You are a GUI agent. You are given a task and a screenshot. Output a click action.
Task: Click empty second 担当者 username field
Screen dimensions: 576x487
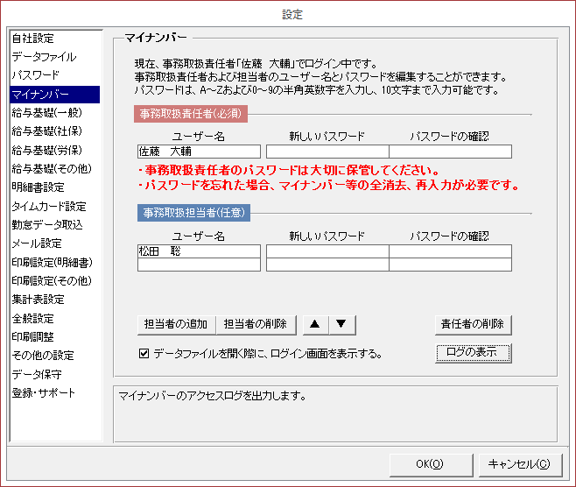(199, 265)
